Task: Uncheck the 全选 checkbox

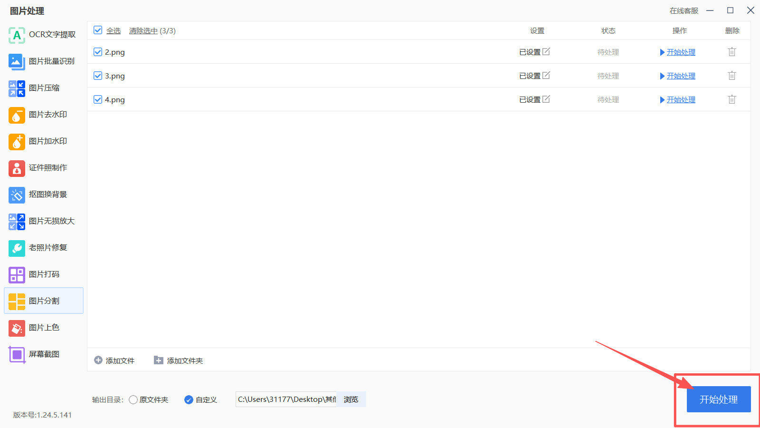Action: pyautogui.click(x=98, y=30)
